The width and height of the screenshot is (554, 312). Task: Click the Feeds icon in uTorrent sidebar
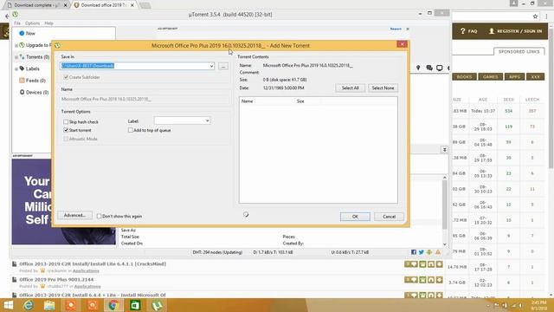[22, 81]
